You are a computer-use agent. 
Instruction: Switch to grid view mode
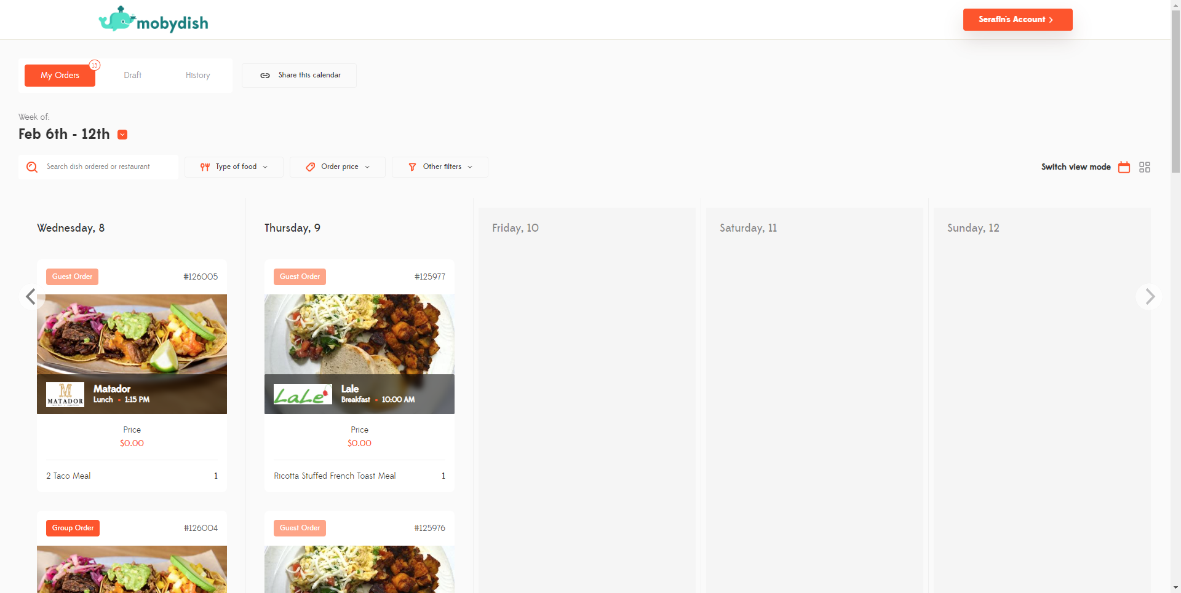(1144, 167)
